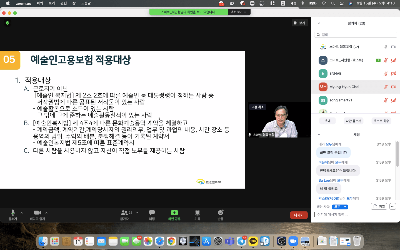Open the 도움말 menu
Image resolution: width=400 pixels, height=250 pixels.
point(86,3)
